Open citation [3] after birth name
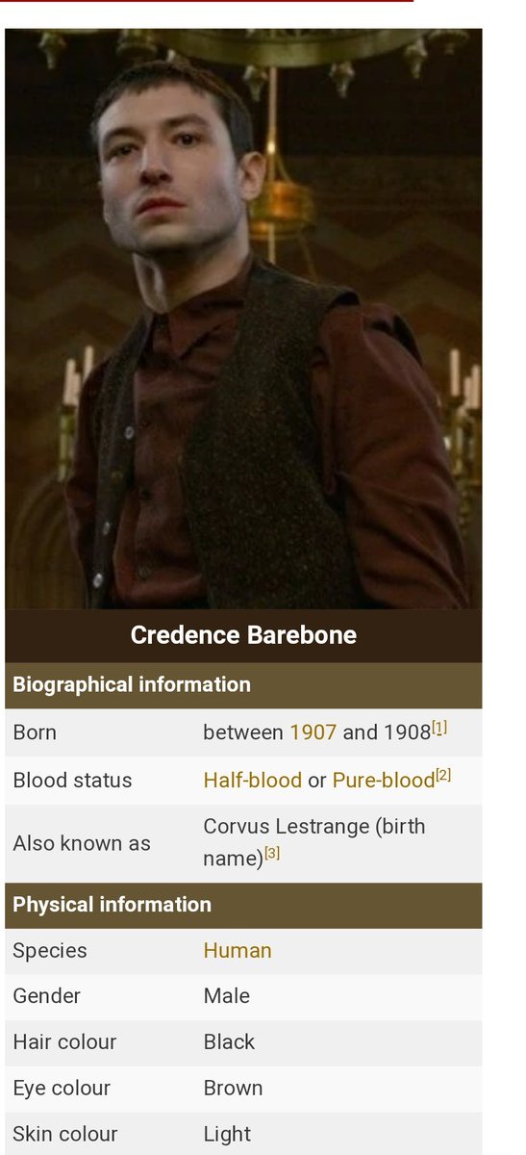Viewport: 526px width, 1155px height. 272,853
